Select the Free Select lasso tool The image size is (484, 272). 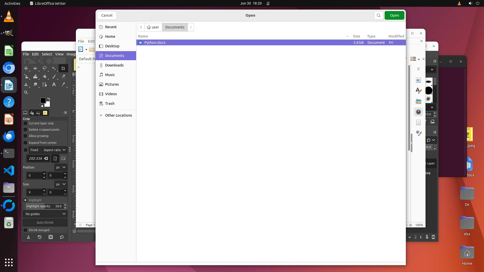tap(45, 68)
